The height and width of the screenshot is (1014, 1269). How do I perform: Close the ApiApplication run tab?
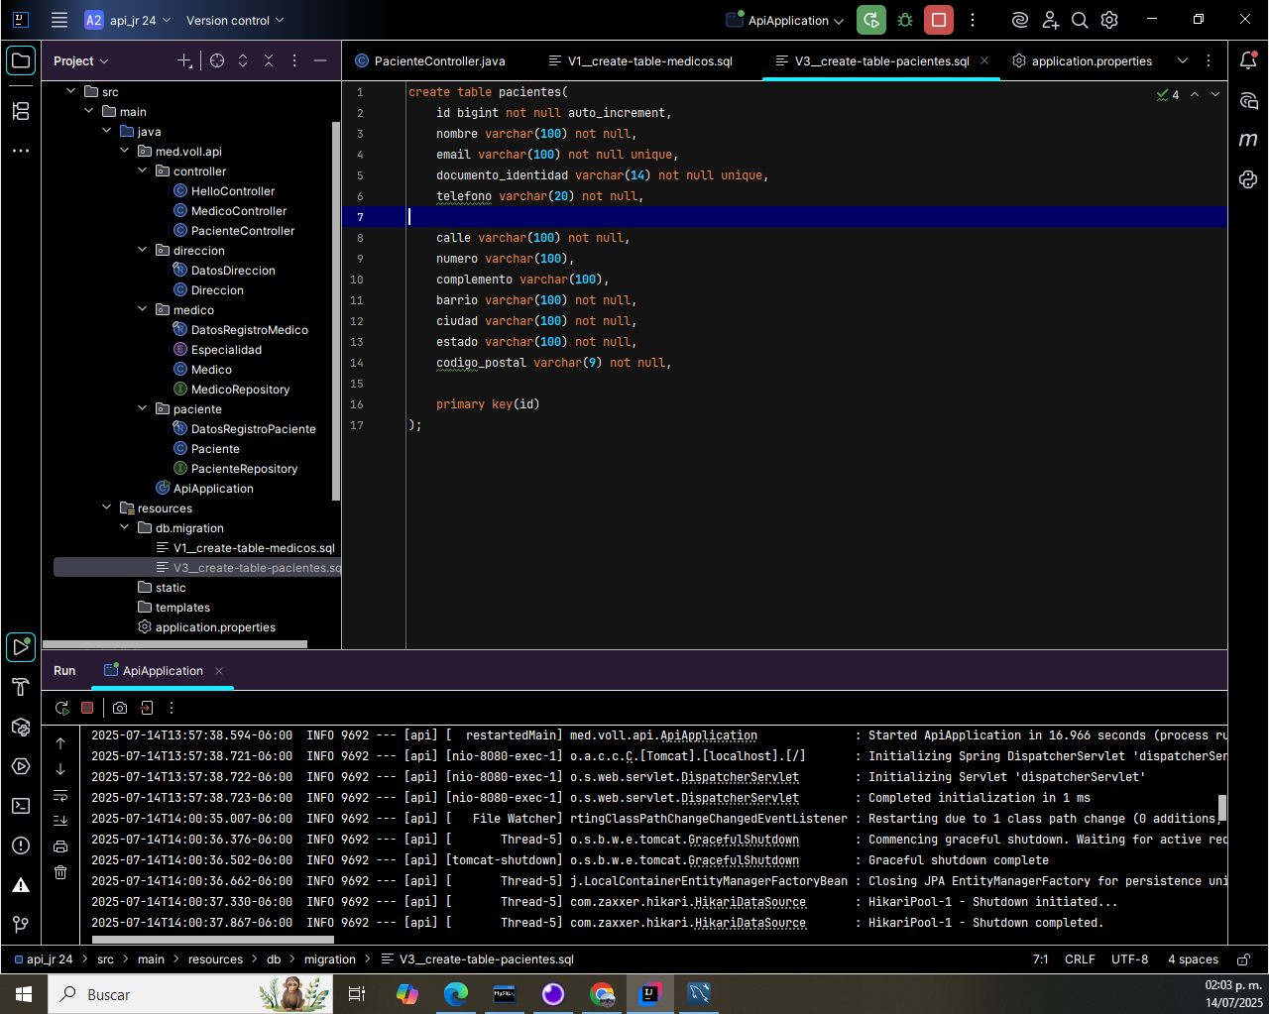click(219, 671)
